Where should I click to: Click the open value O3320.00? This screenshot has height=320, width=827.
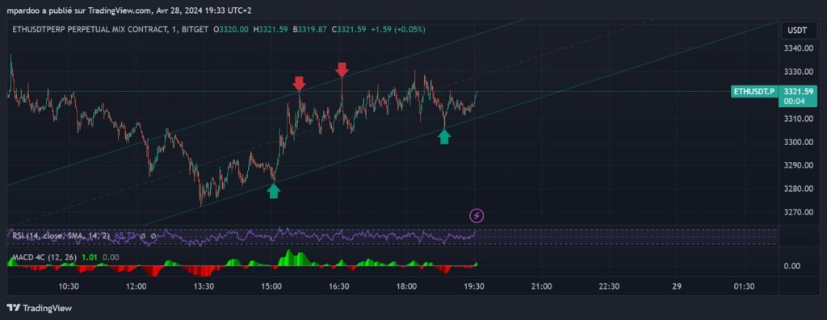230,30
